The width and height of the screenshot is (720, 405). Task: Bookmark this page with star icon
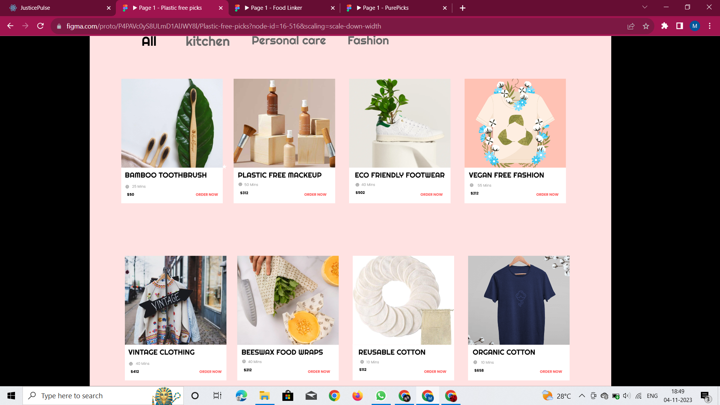[x=646, y=26]
